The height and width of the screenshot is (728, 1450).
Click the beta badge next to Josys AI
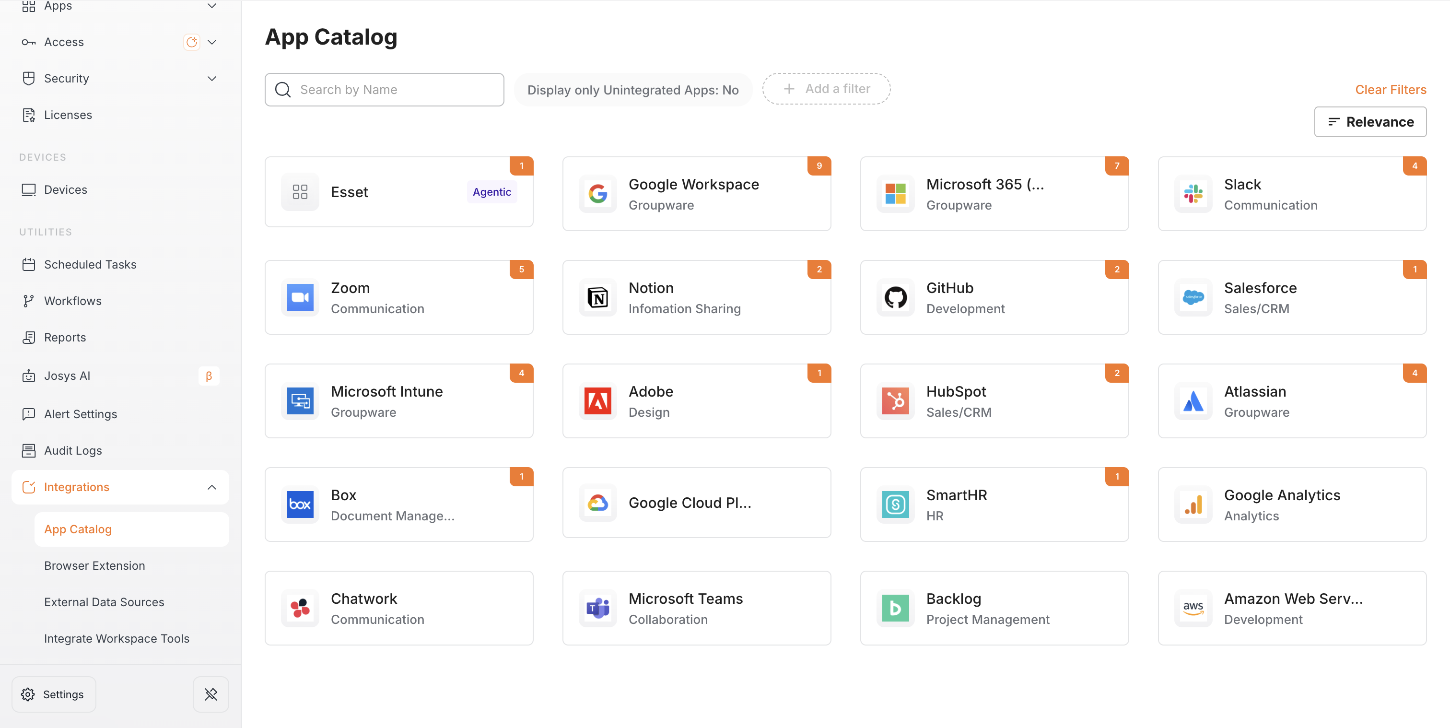209,376
